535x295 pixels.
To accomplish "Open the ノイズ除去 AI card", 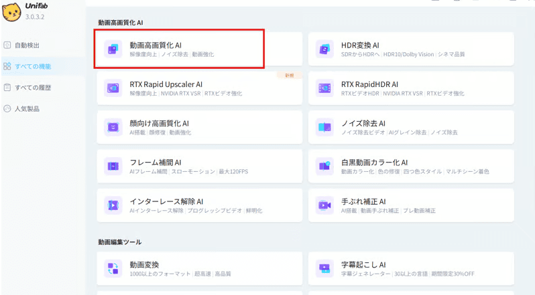I will point(411,127).
